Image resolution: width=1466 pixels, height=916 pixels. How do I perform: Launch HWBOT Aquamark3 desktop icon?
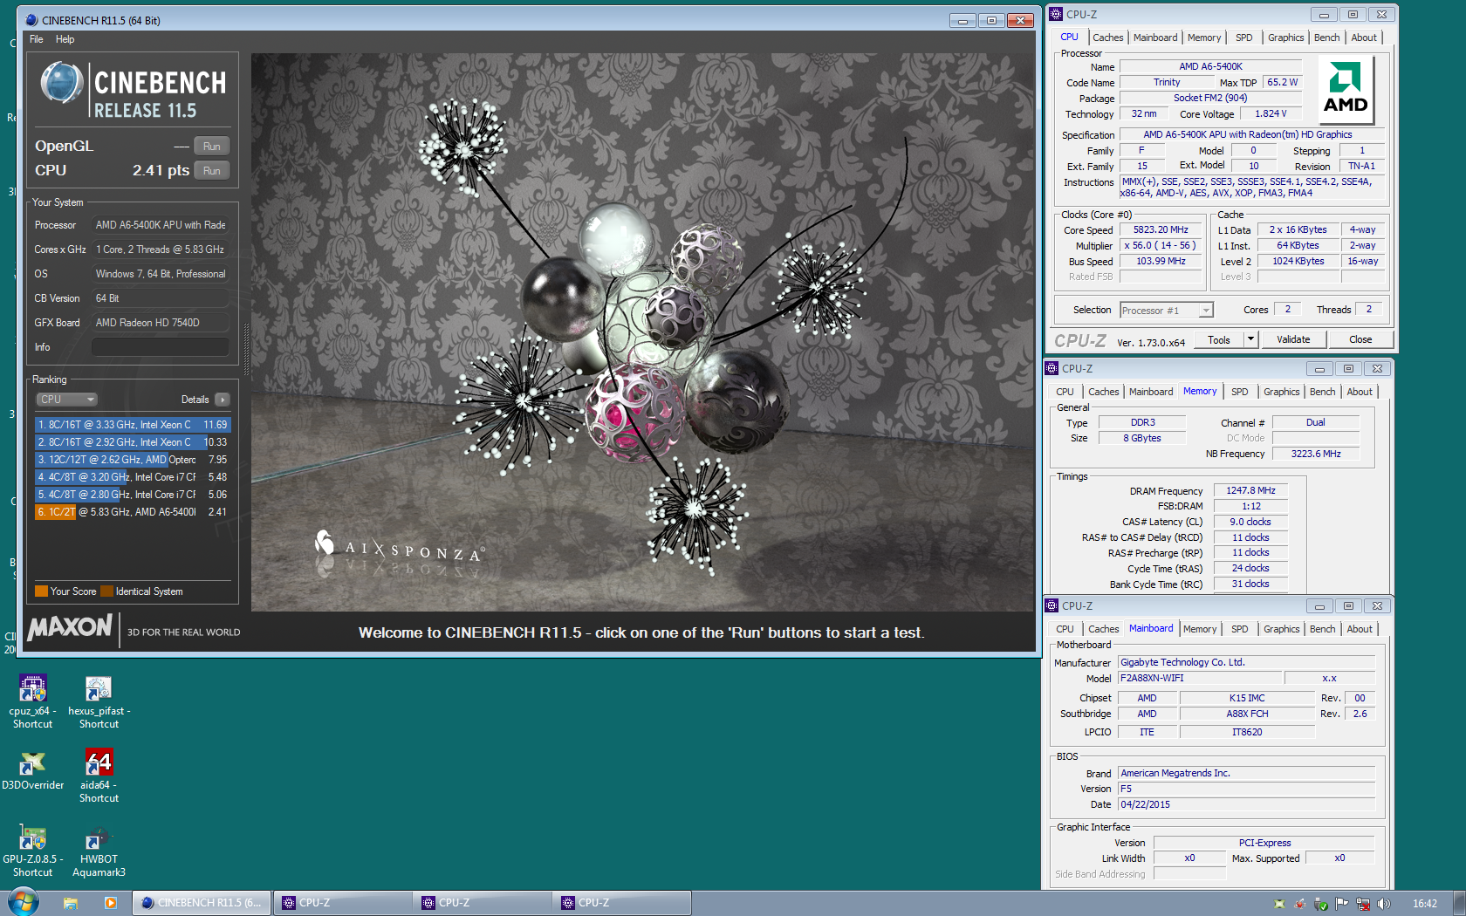99,851
